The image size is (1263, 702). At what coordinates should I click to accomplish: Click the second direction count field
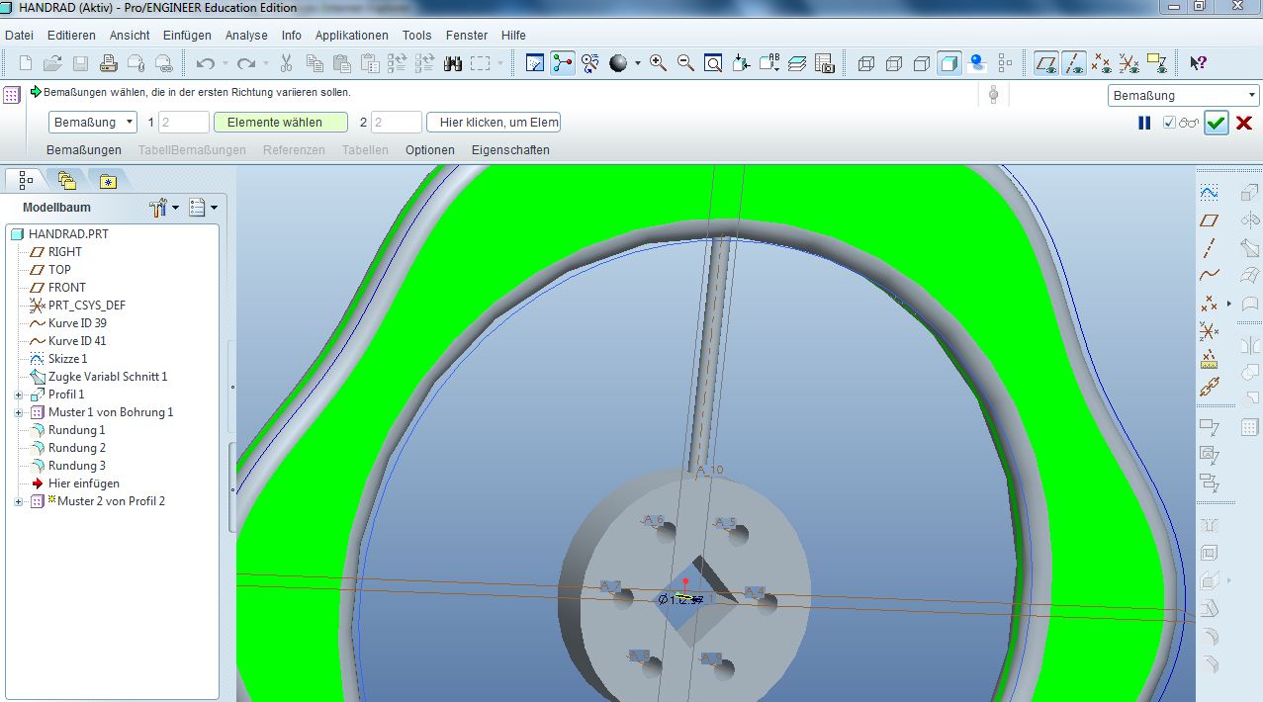(x=396, y=123)
